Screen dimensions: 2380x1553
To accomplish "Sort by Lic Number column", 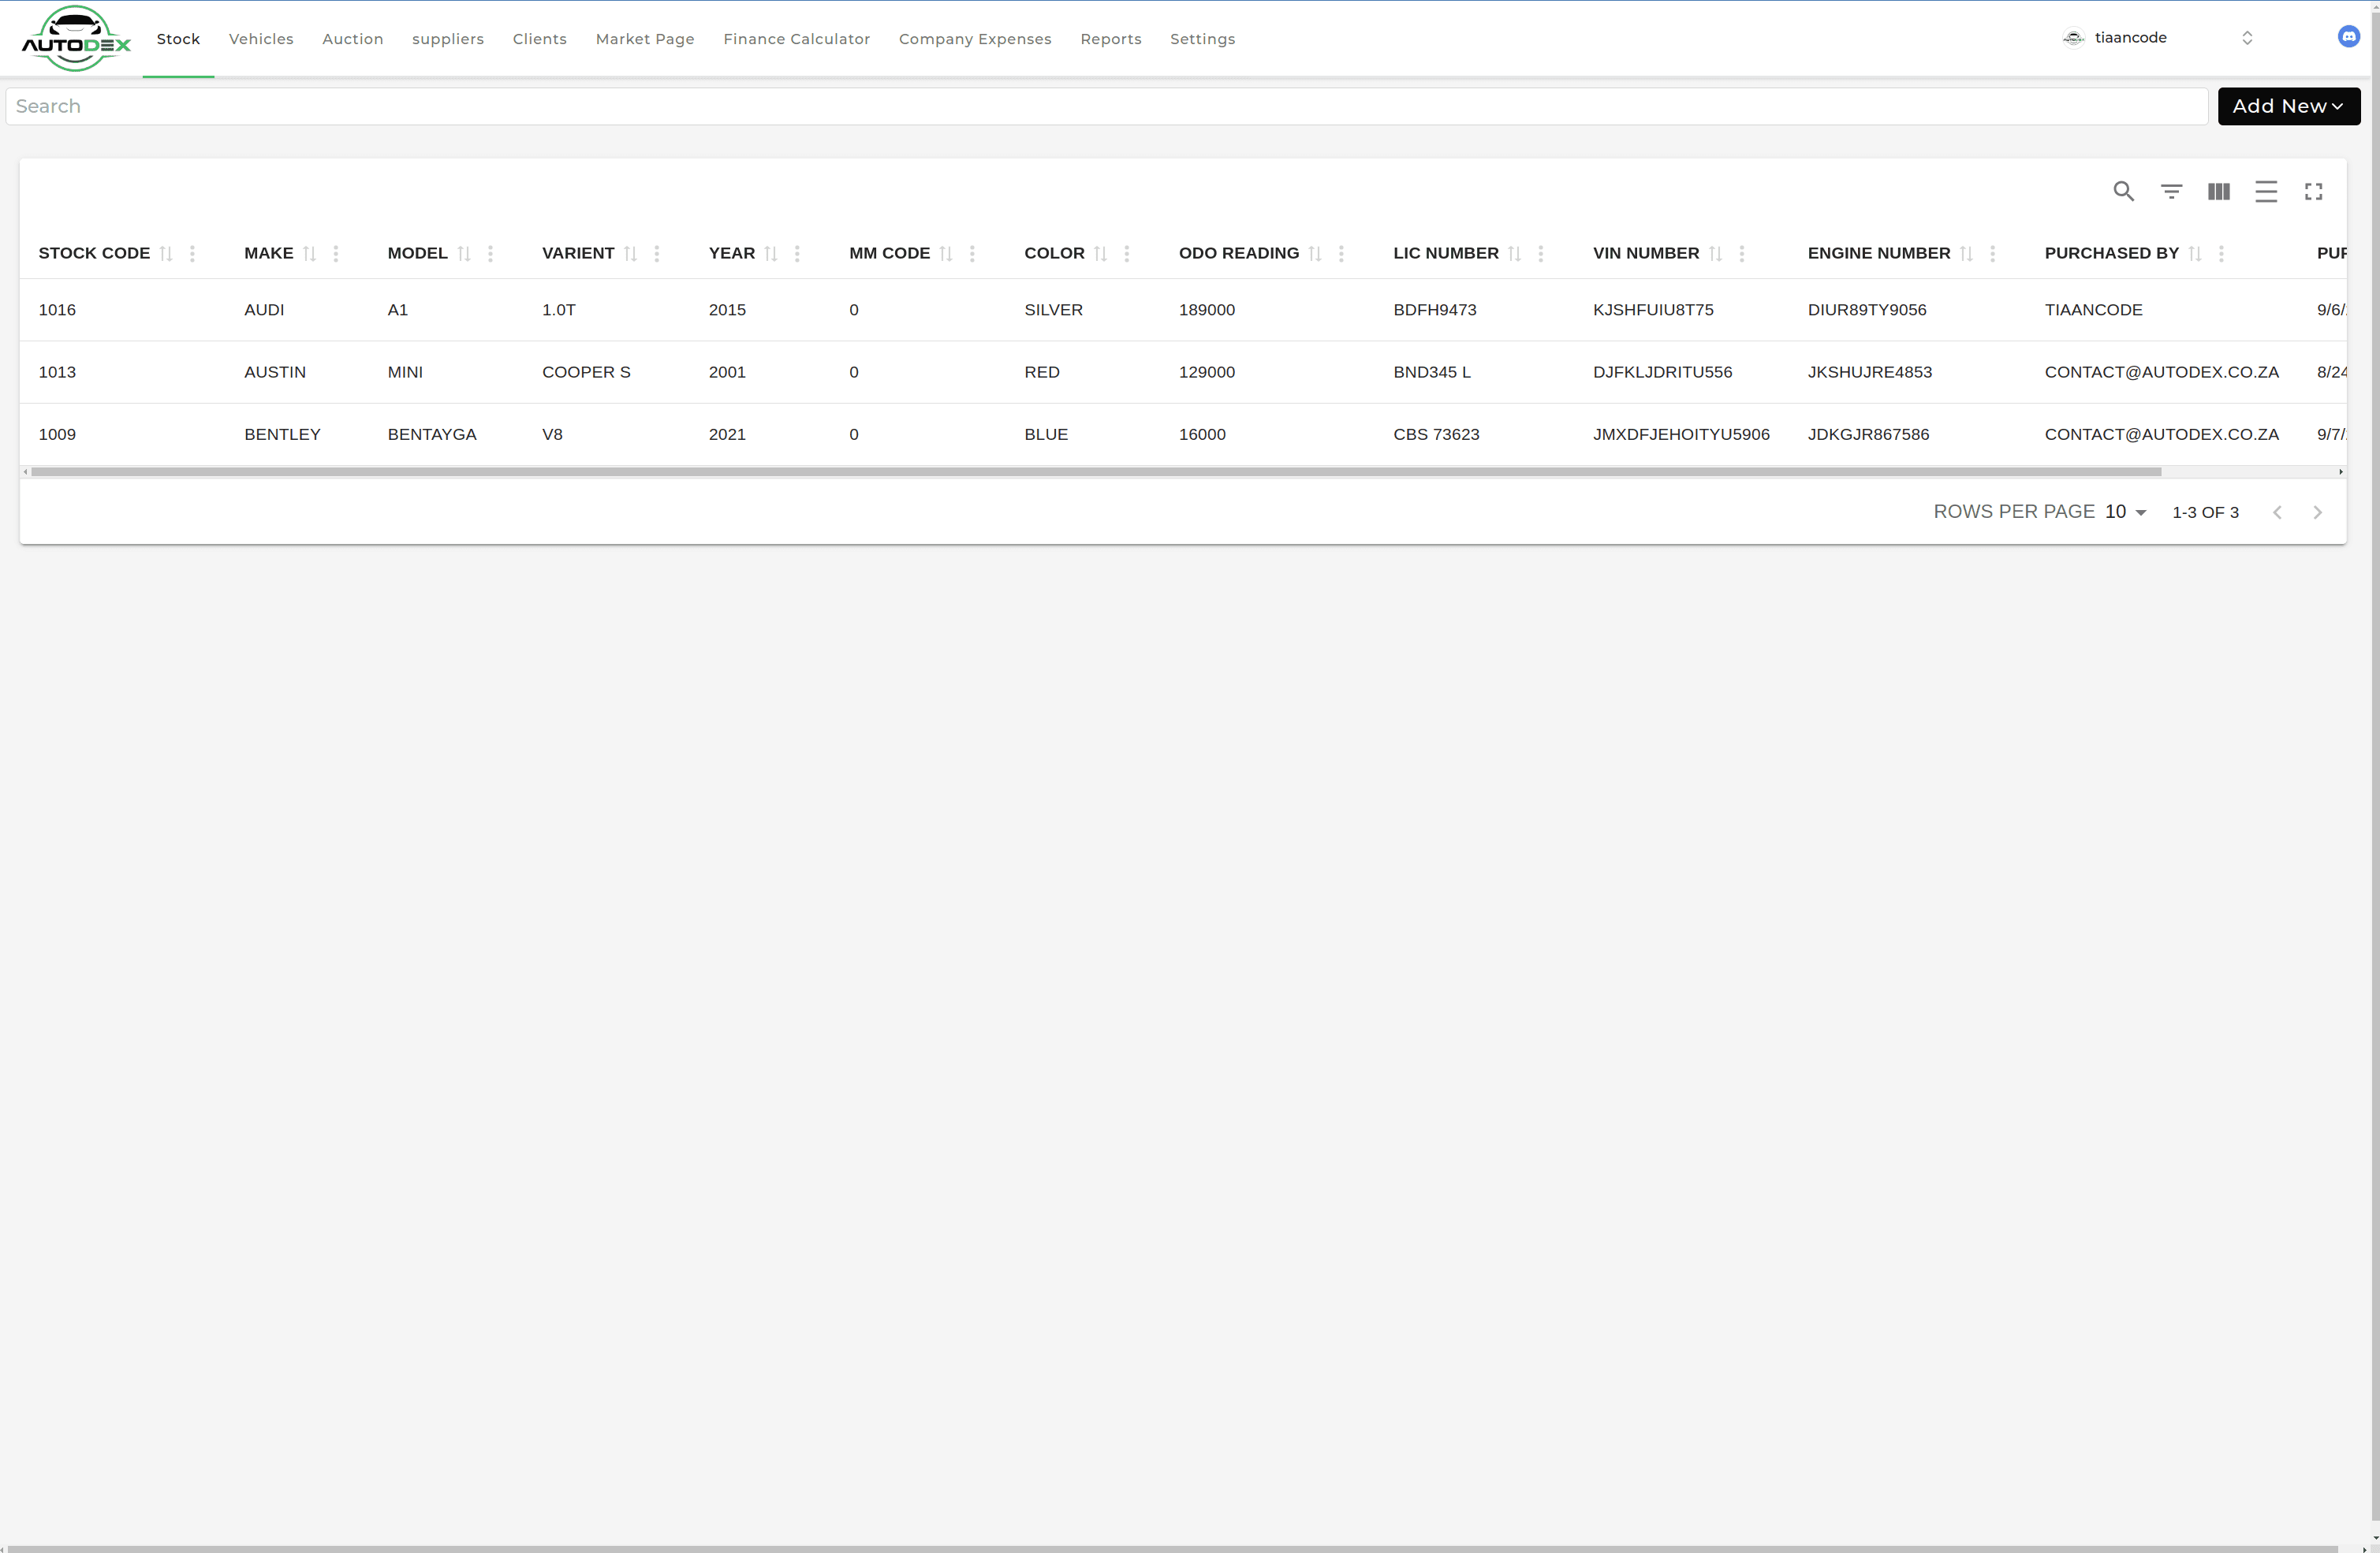I will point(1514,254).
